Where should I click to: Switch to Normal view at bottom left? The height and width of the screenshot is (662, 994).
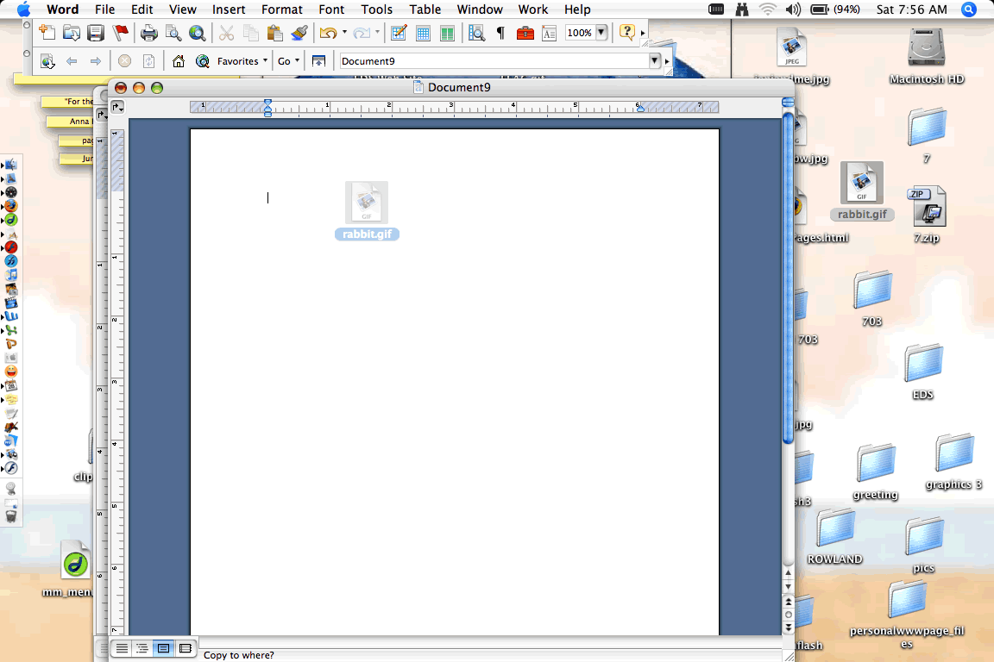(x=121, y=648)
